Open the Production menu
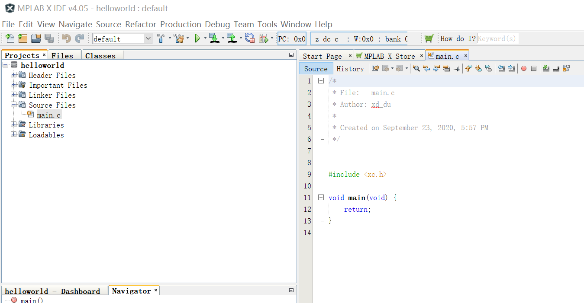 click(x=181, y=24)
